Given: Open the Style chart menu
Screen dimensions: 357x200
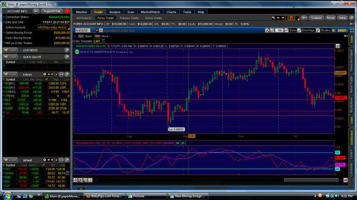Looking at the screenshot, I should coord(290,30).
